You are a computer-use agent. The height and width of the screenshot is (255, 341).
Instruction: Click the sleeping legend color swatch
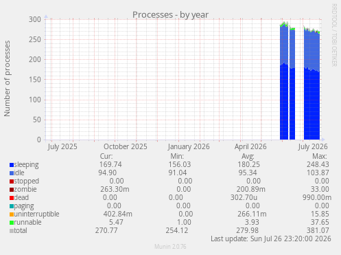12,165
